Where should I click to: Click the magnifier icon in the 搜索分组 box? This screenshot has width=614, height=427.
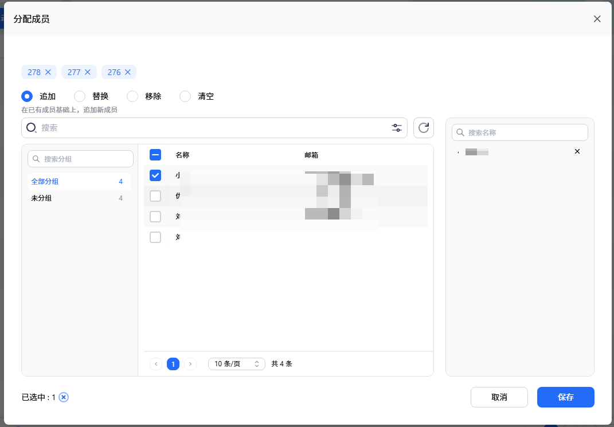[x=37, y=159]
